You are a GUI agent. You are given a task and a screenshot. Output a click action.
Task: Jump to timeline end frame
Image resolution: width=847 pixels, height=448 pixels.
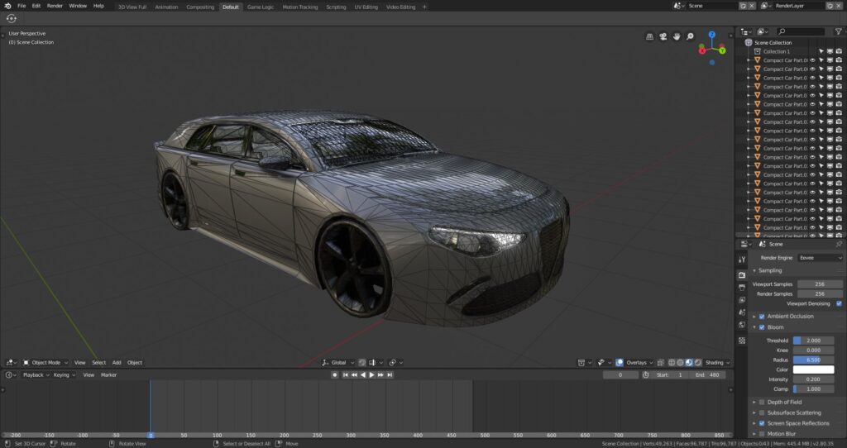(390, 374)
